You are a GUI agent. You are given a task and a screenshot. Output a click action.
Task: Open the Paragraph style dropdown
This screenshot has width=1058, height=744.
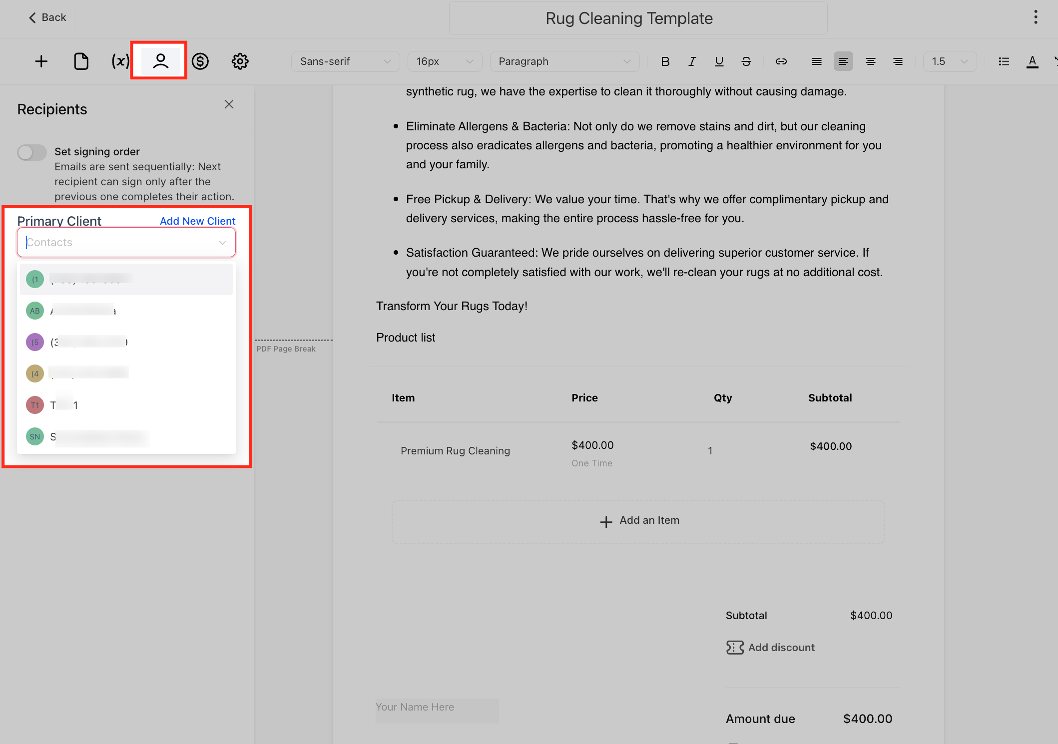(x=564, y=61)
